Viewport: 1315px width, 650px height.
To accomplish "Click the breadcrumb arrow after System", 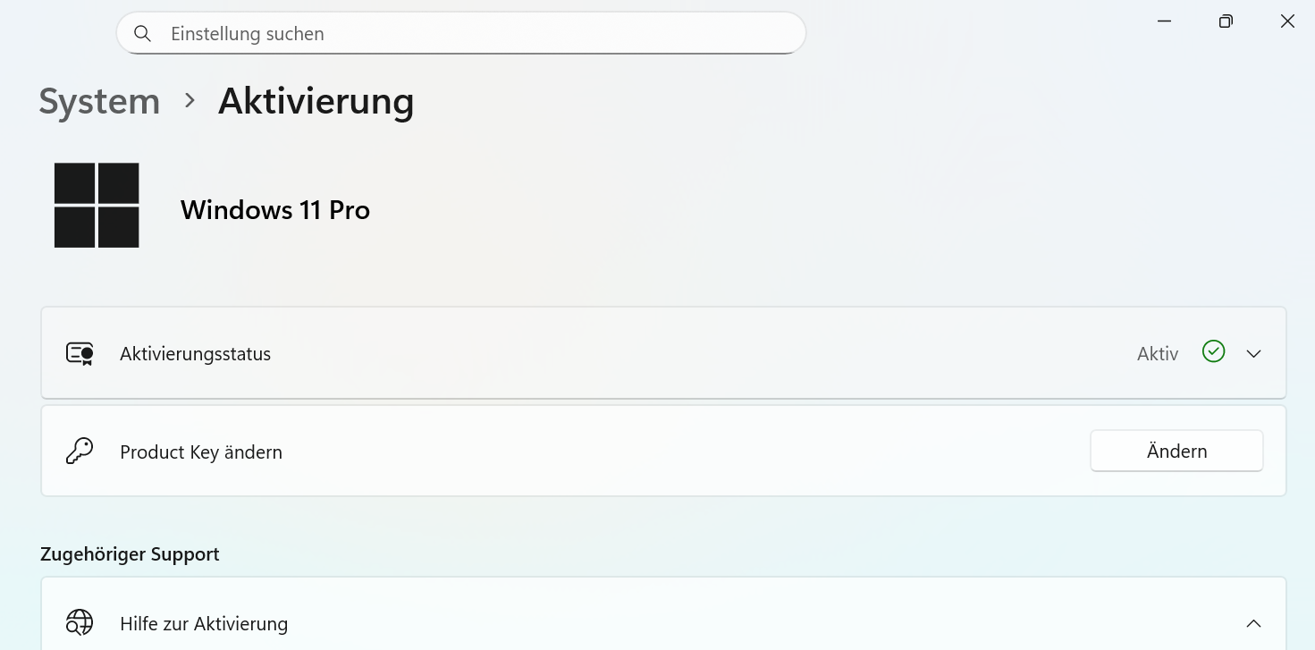I will pos(190,101).
